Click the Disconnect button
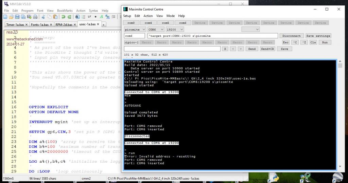Viewport: 348px width, 183px height. click(x=292, y=36)
